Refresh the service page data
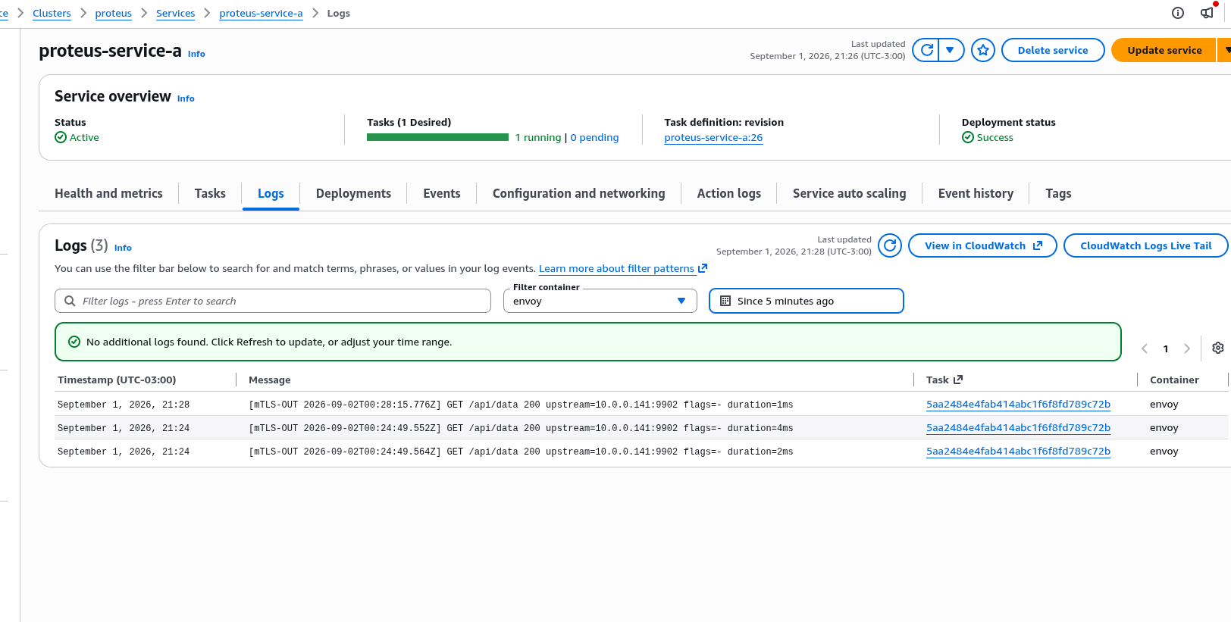 pyautogui.click(x=926, y=50)
